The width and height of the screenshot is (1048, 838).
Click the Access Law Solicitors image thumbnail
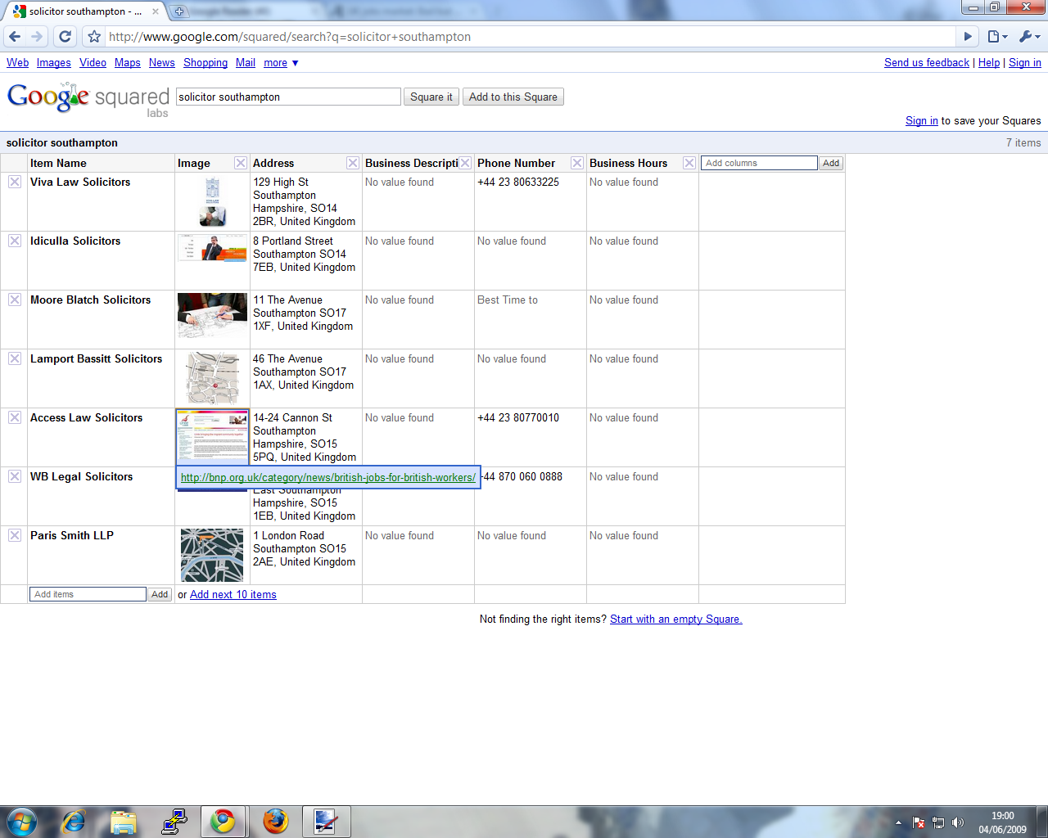(212, 436)
